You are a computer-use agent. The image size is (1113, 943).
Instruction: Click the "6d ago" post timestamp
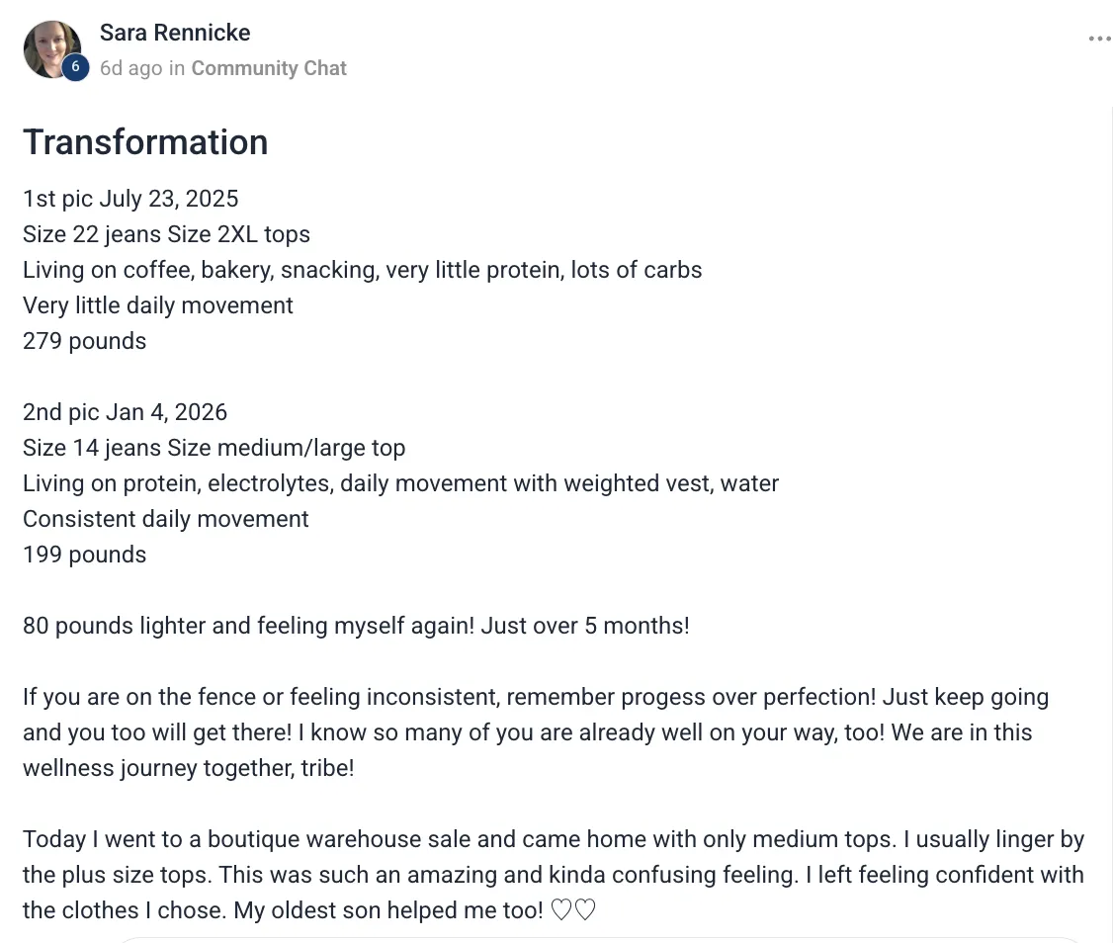pyautogui.click(x=130, y=68)
